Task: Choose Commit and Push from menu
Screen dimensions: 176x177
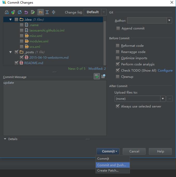Action: coord(112,165)
